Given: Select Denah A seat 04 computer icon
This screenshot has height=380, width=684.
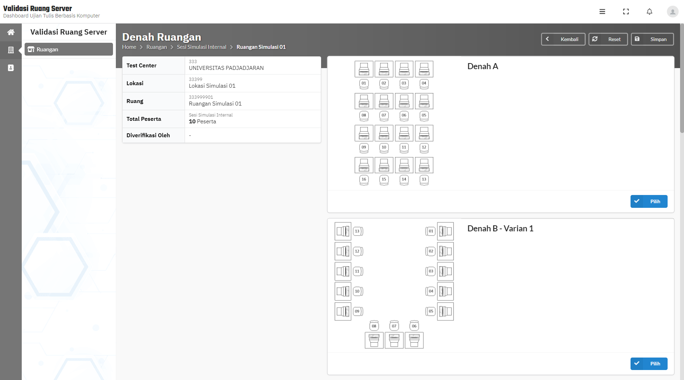Looking at the screenshot, I should point(424,69).
